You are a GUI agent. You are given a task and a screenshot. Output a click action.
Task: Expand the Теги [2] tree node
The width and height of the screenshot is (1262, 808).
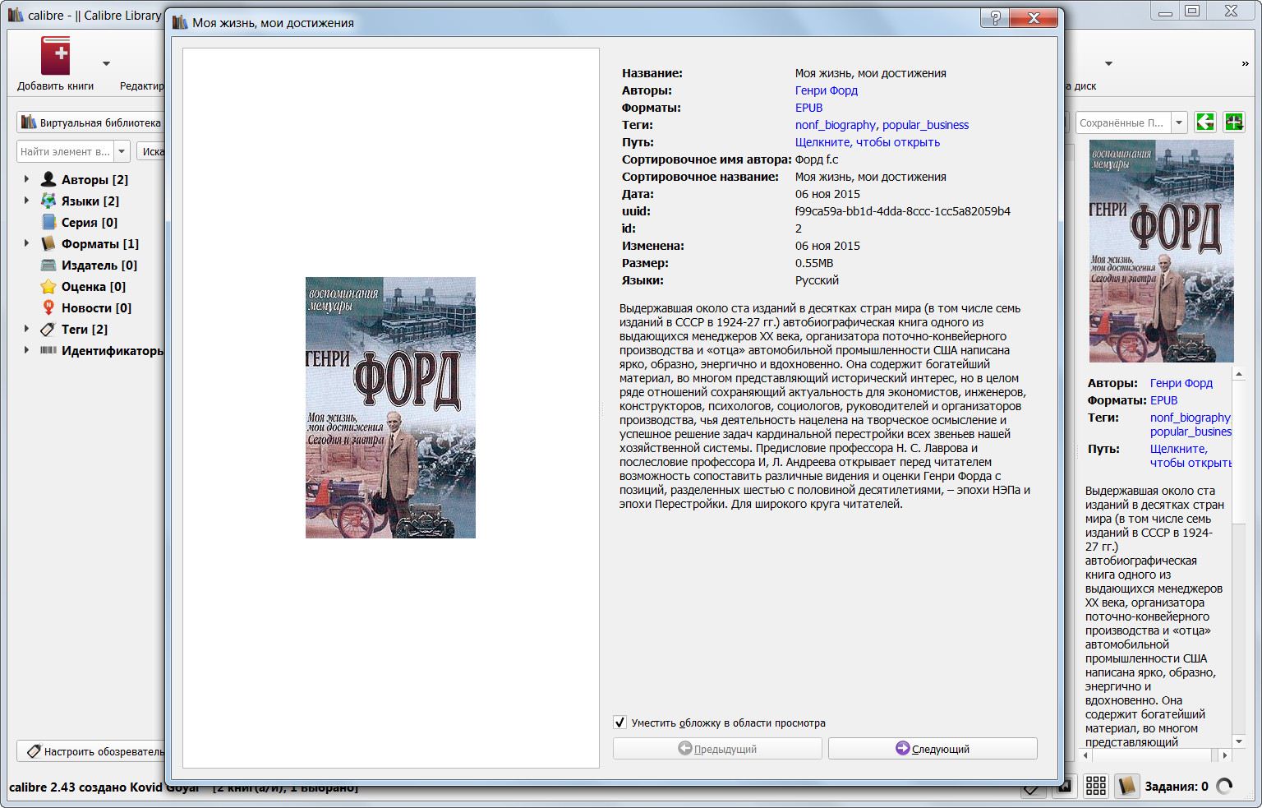pos(26,328)
